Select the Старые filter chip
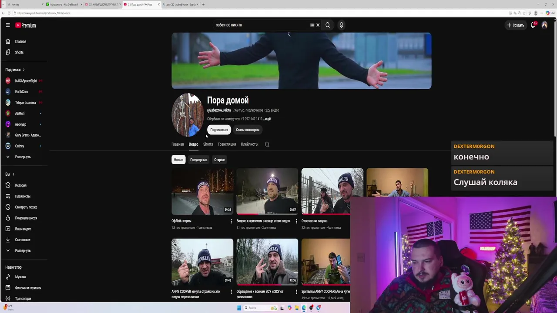The image size is (557, 313). click(219, 160)
